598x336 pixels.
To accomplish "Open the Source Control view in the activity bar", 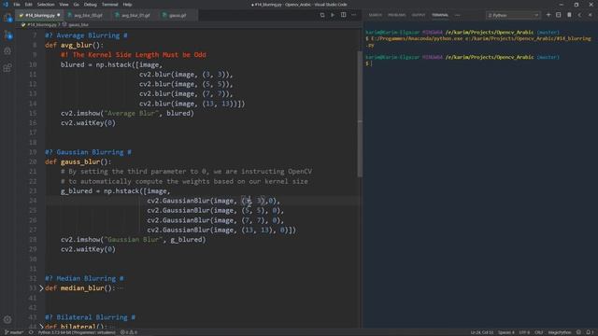I will [x=7, y=35].
